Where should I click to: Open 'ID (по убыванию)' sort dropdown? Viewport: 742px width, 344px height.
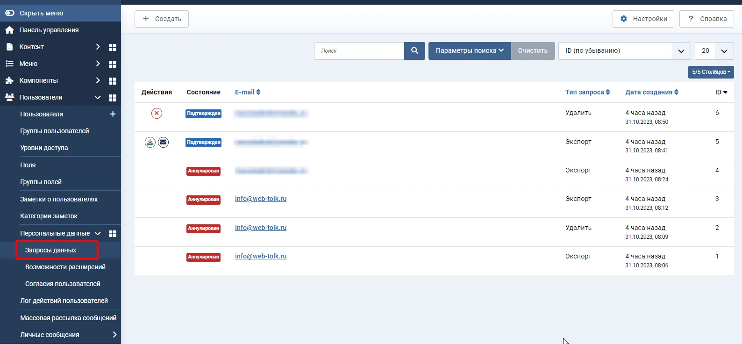coord(625,51)
